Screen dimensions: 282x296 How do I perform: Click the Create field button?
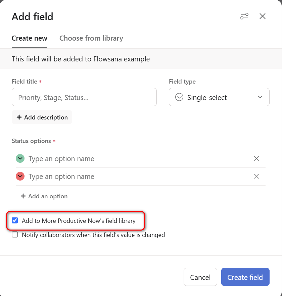(x=245, y=277)
